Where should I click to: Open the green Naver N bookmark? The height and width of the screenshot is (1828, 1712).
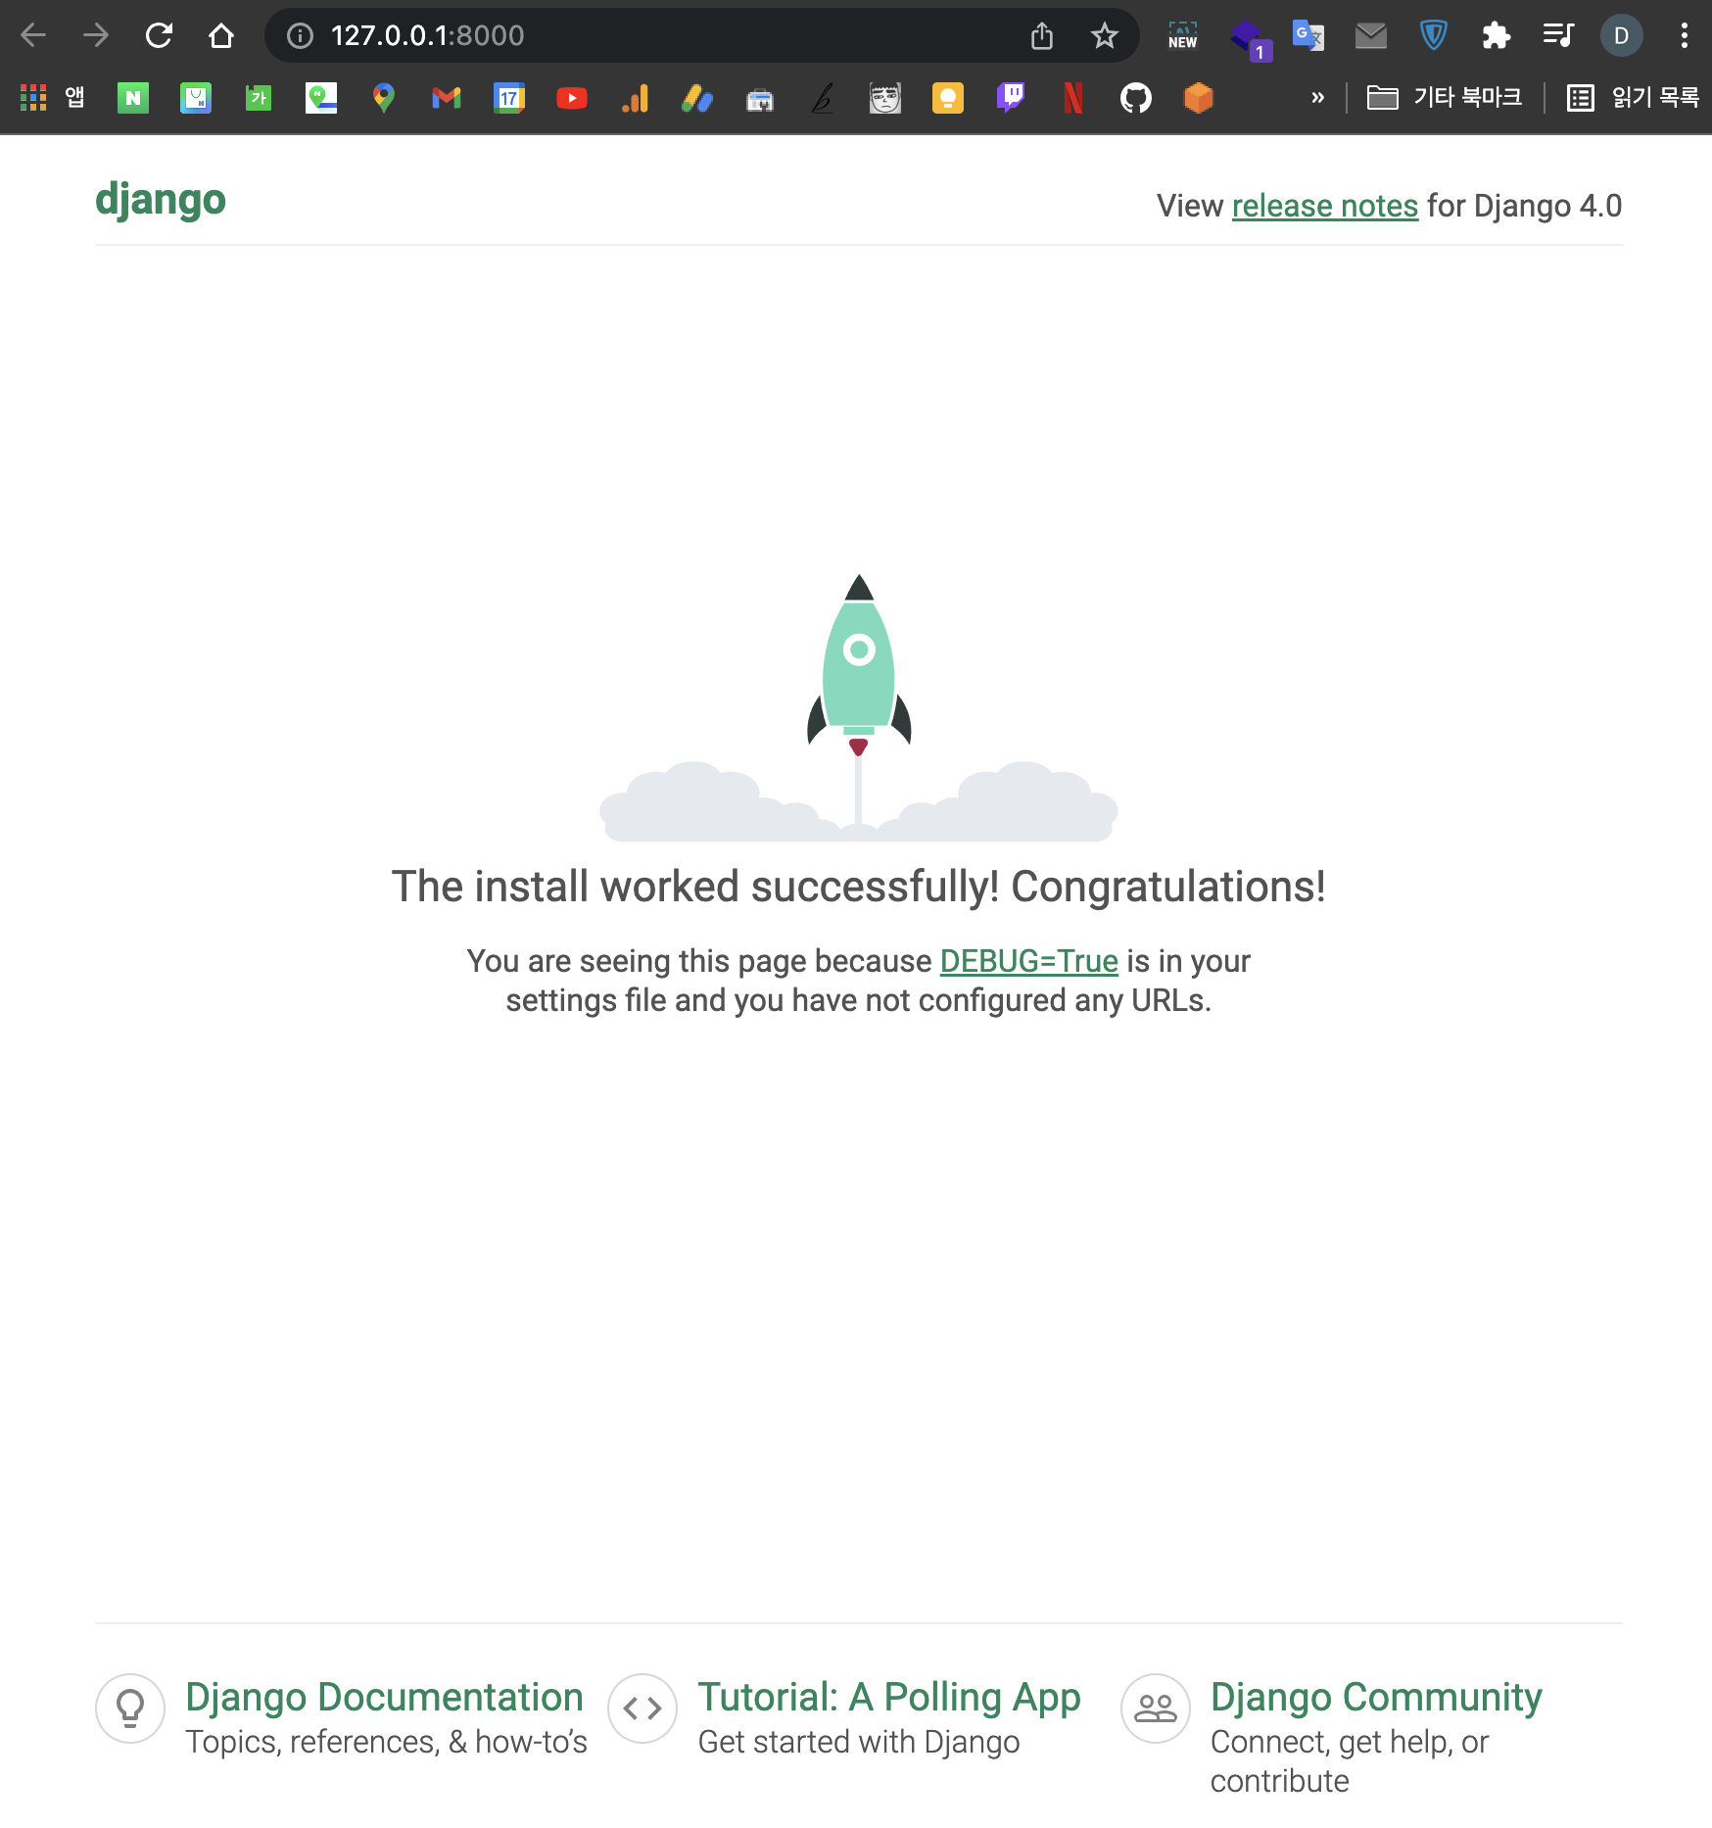133,98
